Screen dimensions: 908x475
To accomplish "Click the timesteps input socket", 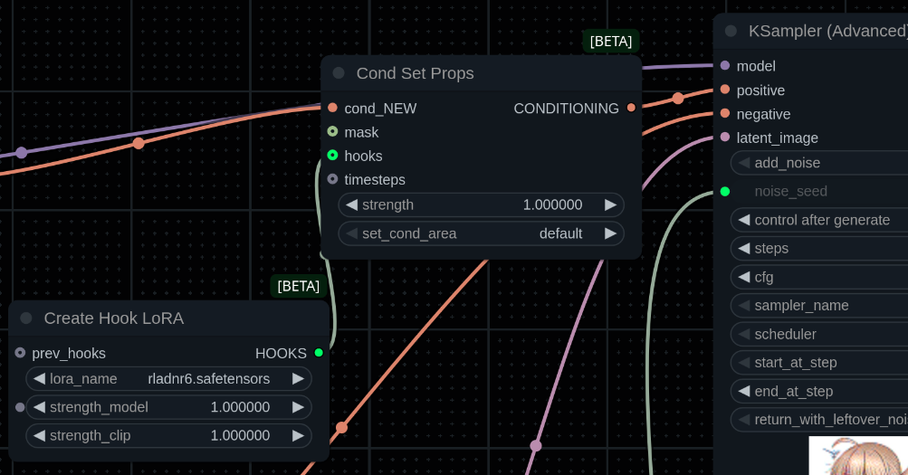I will coord(332,179).
